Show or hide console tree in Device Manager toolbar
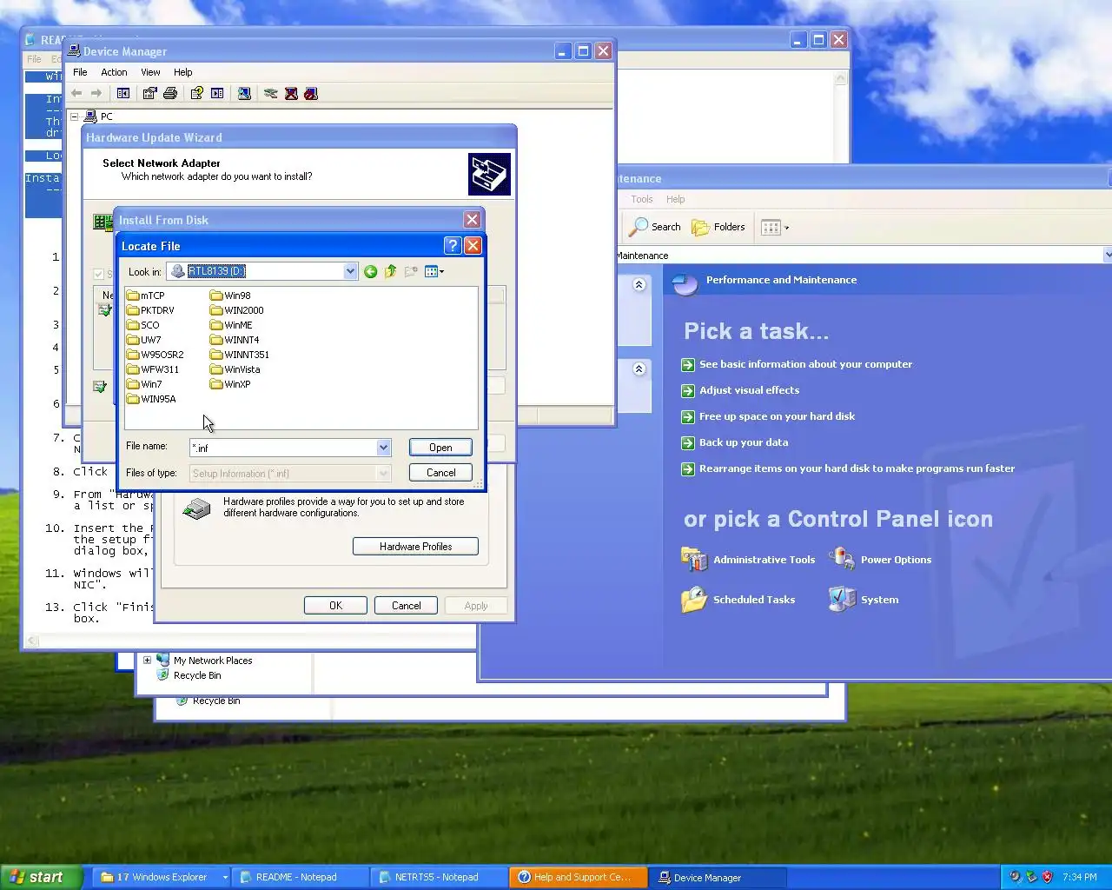 (x=123, y=94)
